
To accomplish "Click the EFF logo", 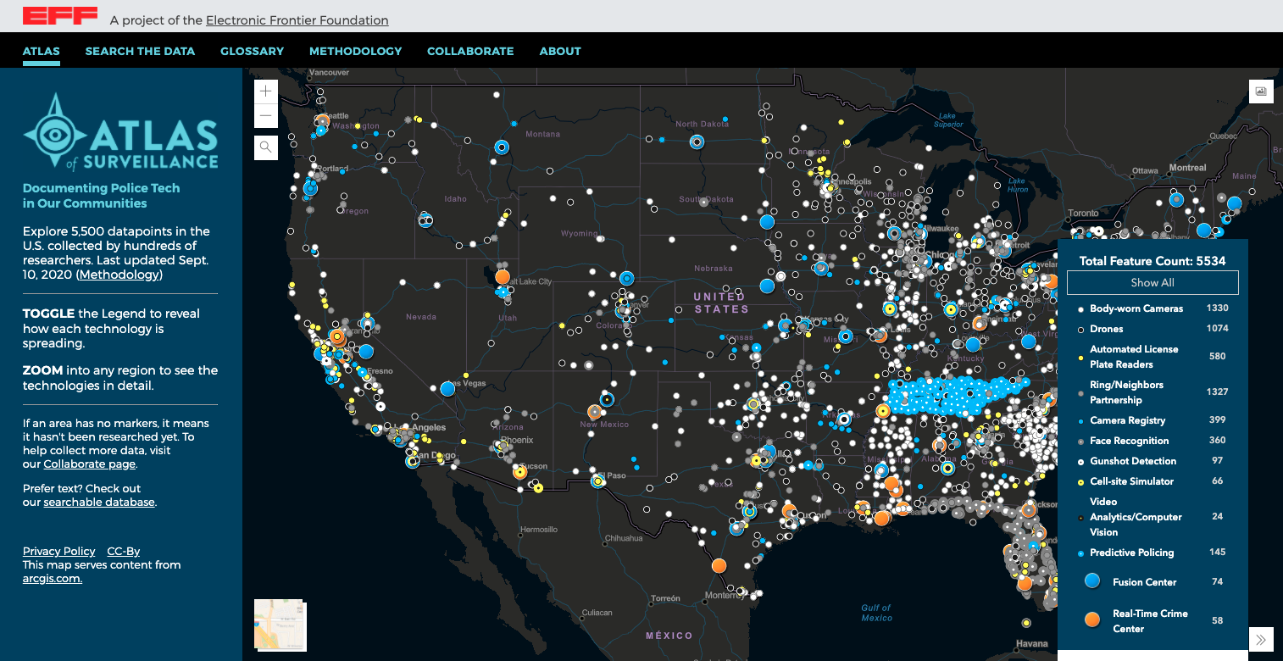I will (59, 15).
